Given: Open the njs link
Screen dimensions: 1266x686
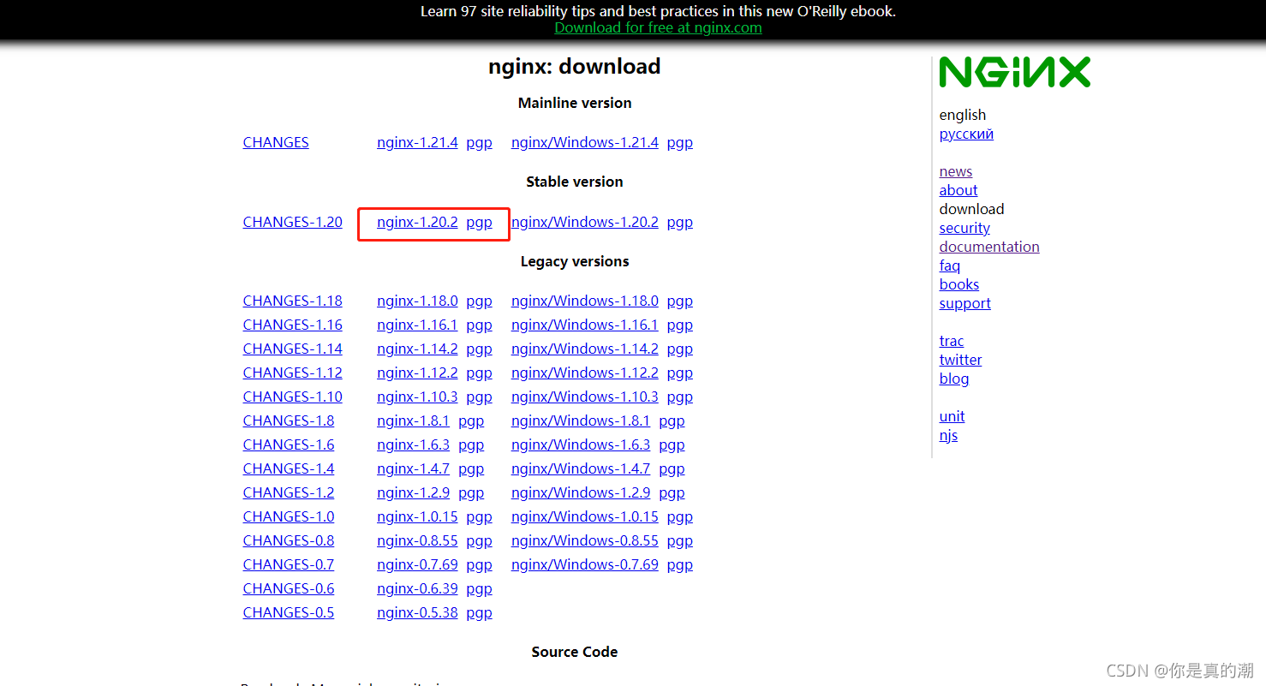Looking at the screenshot, I should click(948, 435).
